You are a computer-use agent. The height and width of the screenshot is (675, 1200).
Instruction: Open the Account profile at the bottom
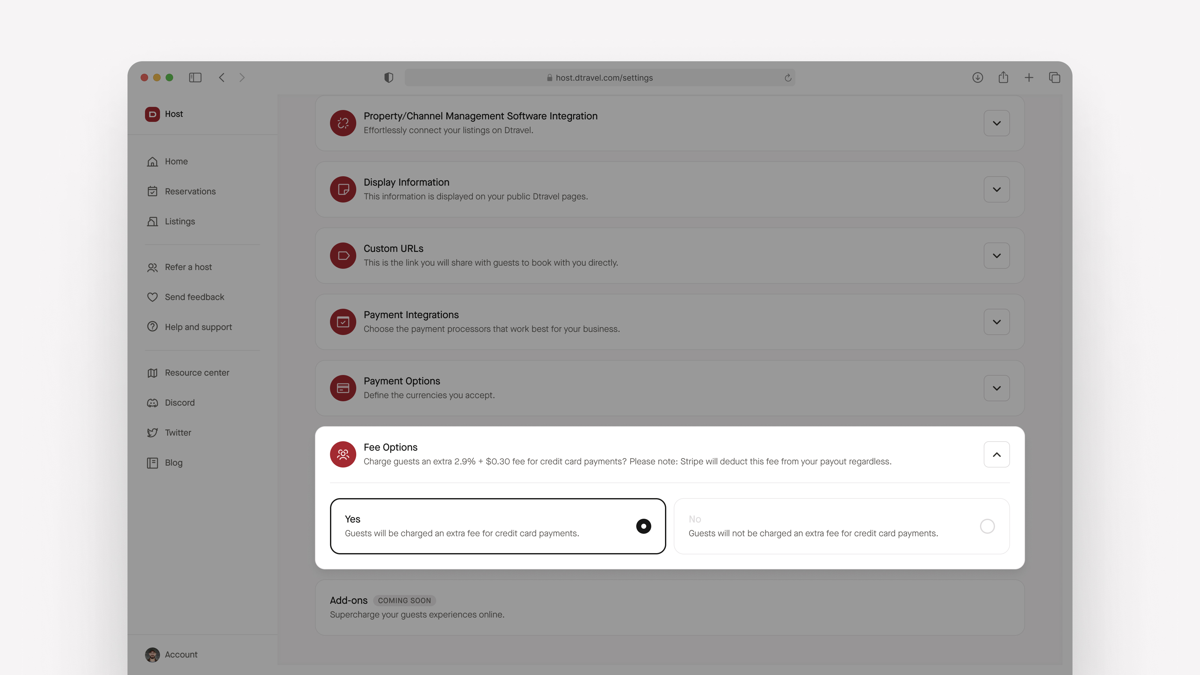point(180,654)
